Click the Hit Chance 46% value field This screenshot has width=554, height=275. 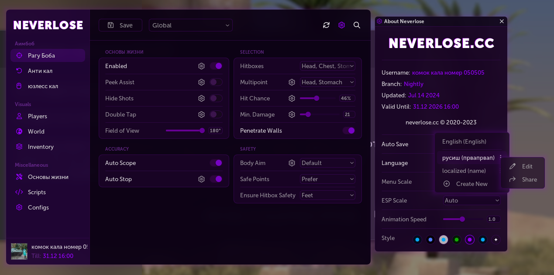pyautogui.click(x=346, y=98)
